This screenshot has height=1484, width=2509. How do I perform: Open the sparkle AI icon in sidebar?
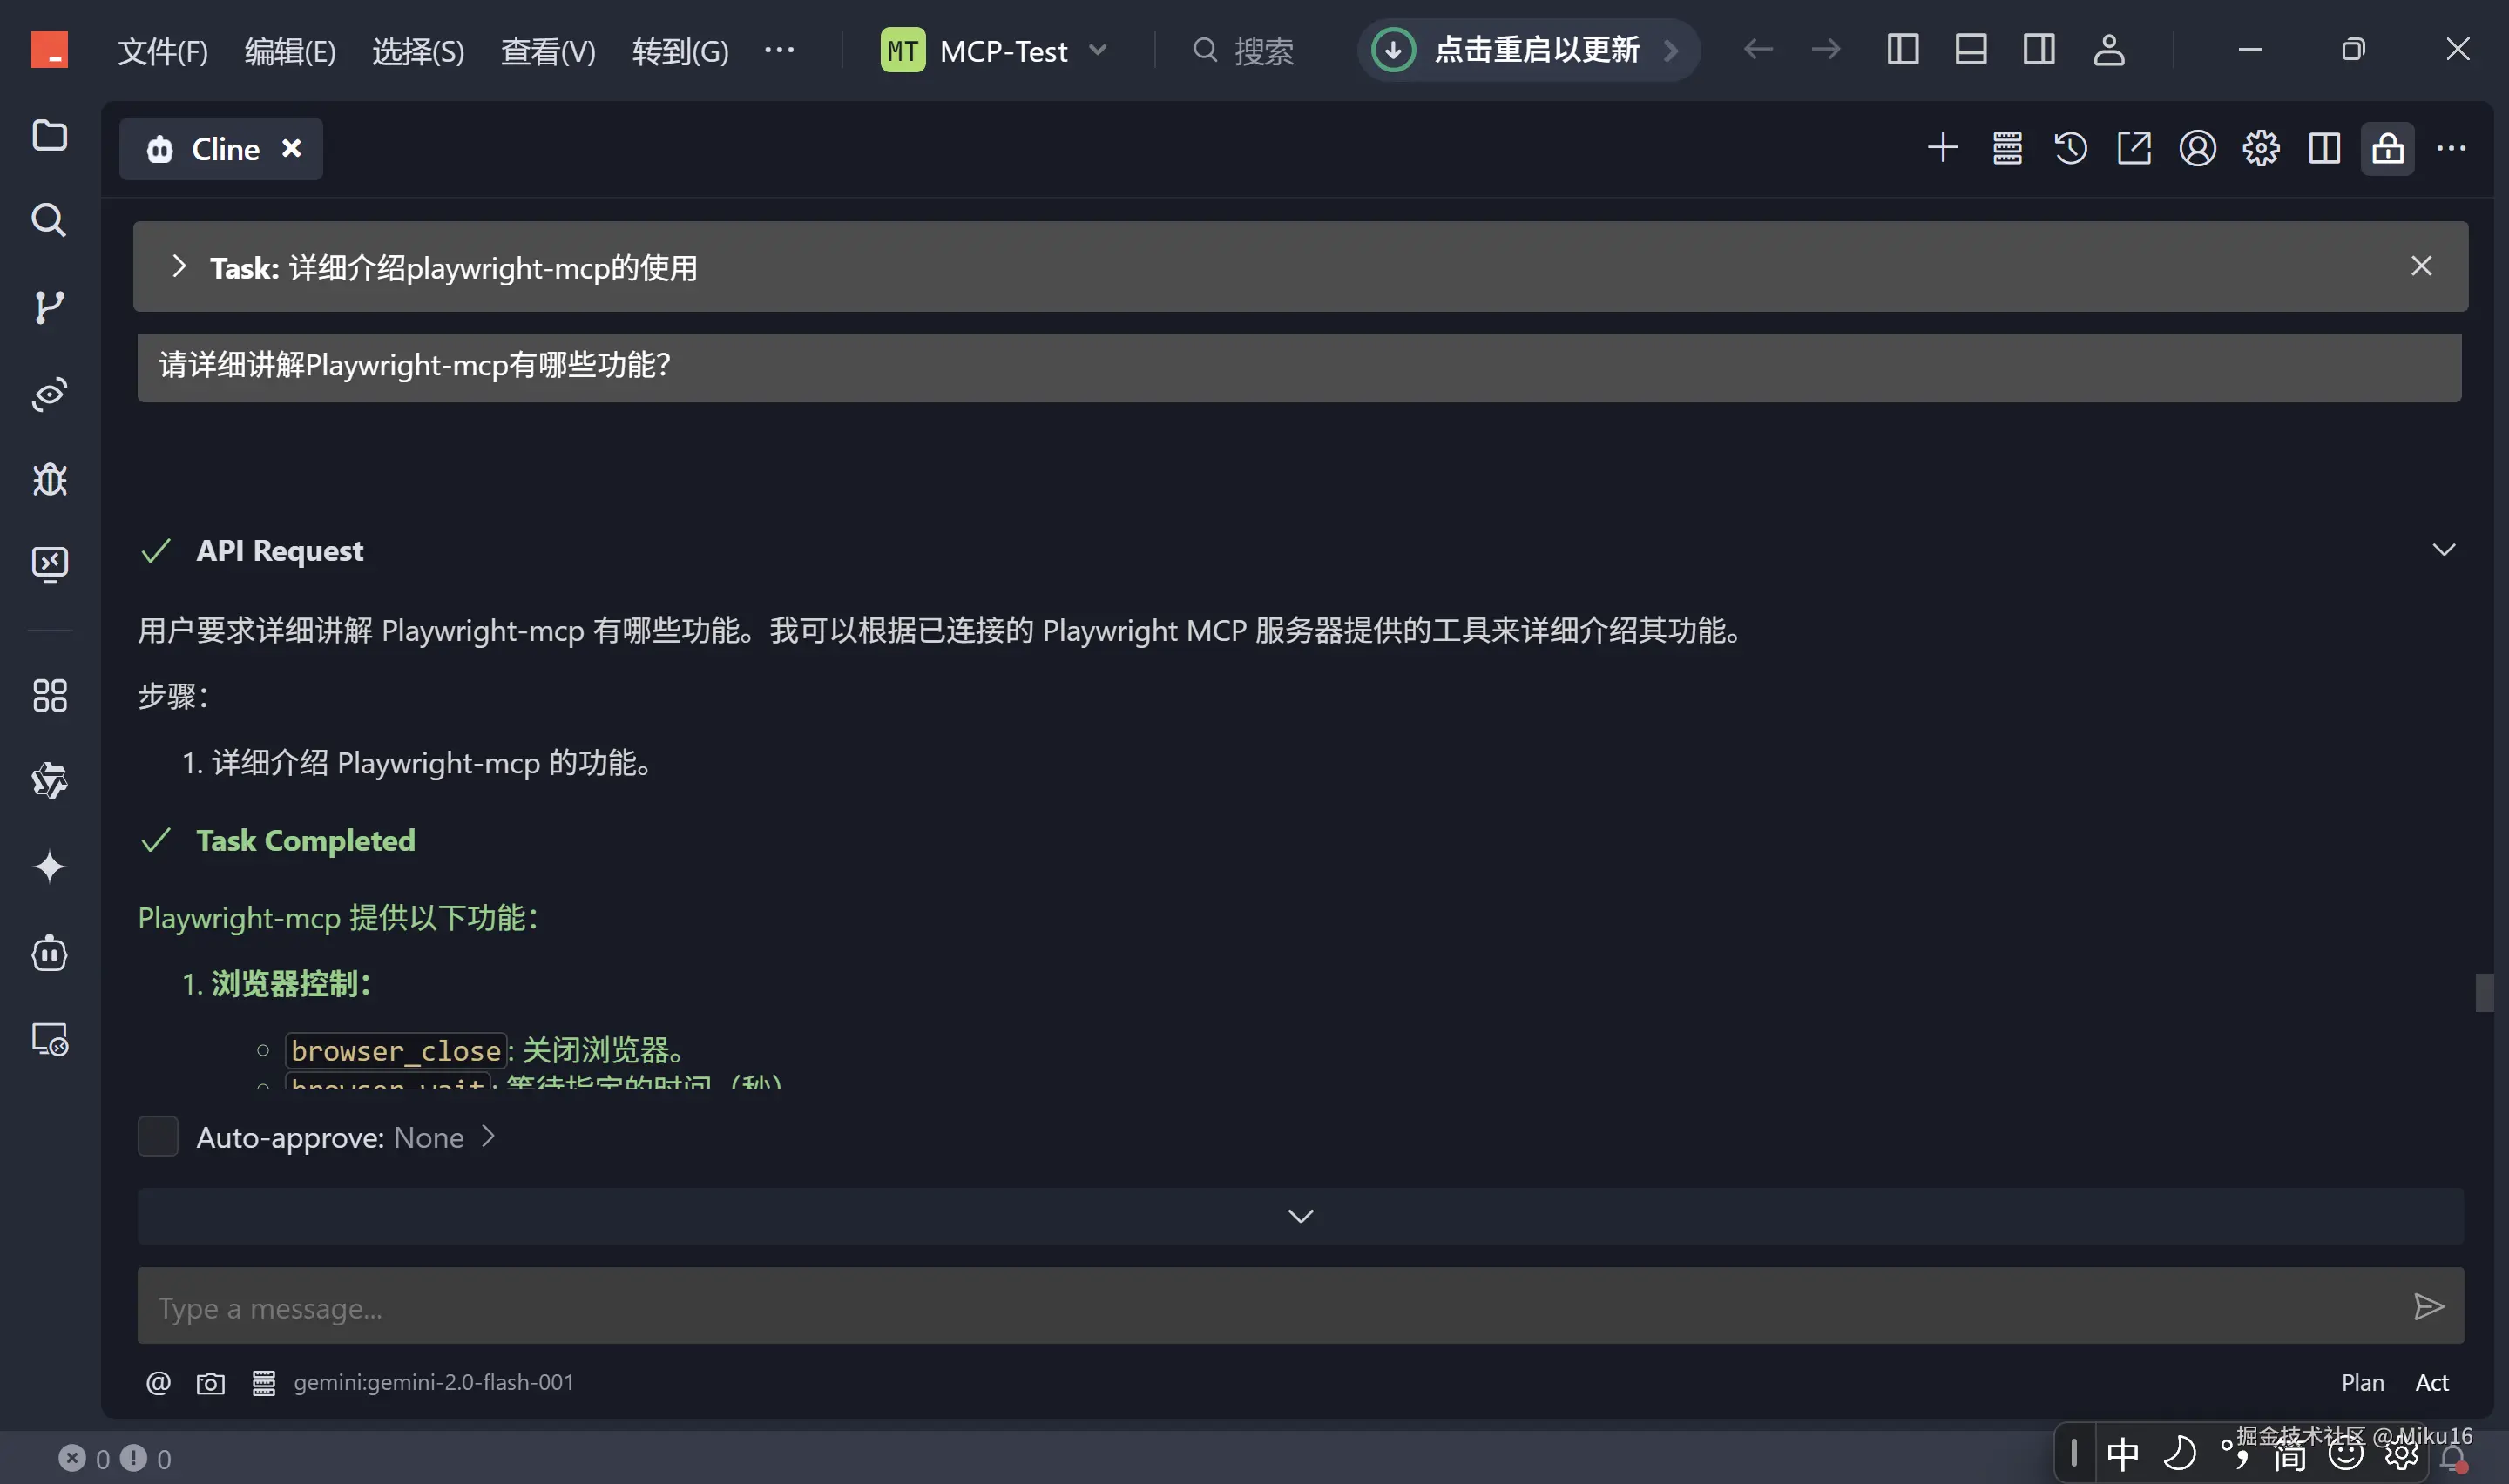[x=49, y=866]
